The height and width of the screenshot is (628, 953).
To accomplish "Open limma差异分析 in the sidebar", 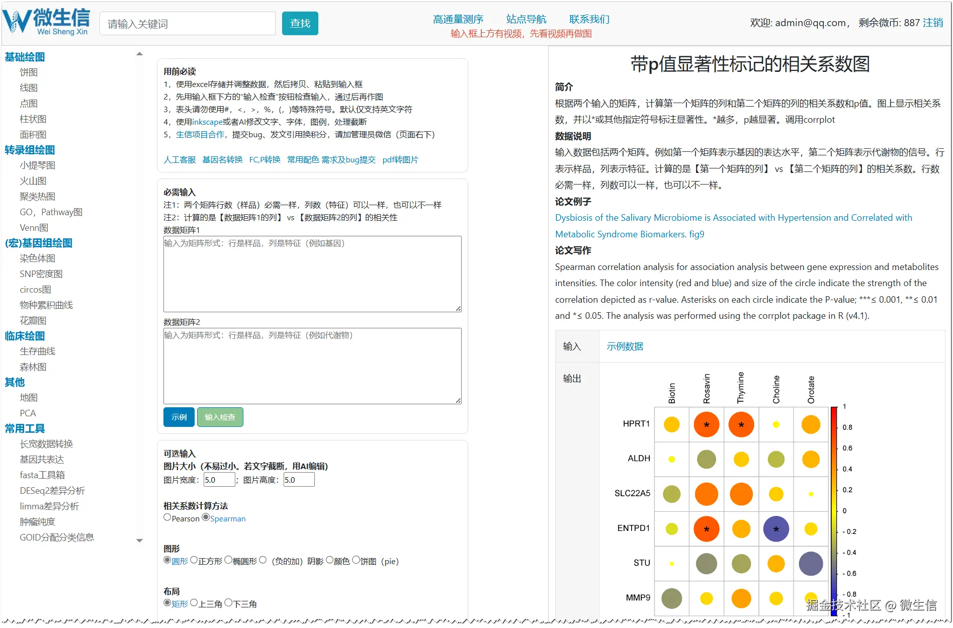I will (x=49, y=506).
